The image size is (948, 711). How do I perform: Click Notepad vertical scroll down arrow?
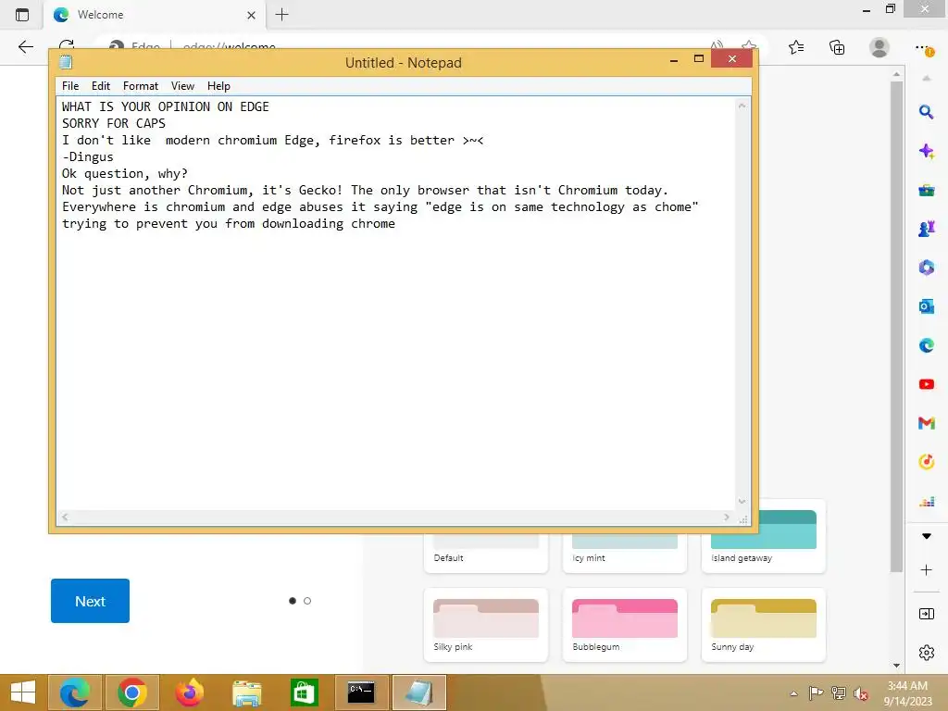click(742, 501)
